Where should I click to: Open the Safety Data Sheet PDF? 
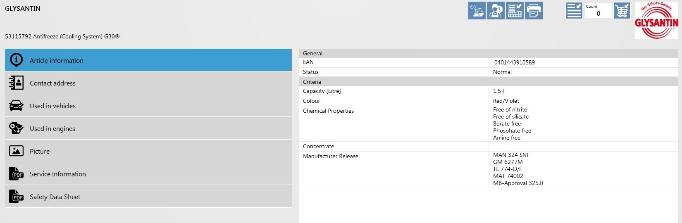[x=148, y=196]
